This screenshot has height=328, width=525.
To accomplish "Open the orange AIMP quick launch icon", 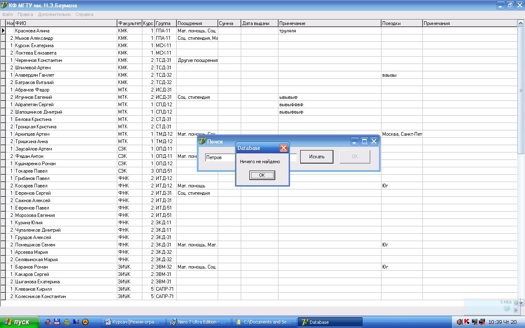I will (85, 322).
